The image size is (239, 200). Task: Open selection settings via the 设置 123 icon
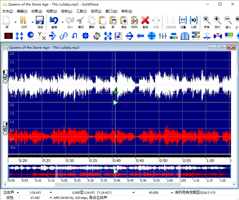tap(183, 21)
